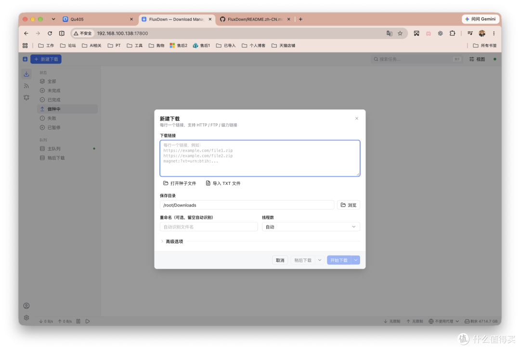Go back to the previous page
This screenshot has width=520, height=350.
point(26,33)
